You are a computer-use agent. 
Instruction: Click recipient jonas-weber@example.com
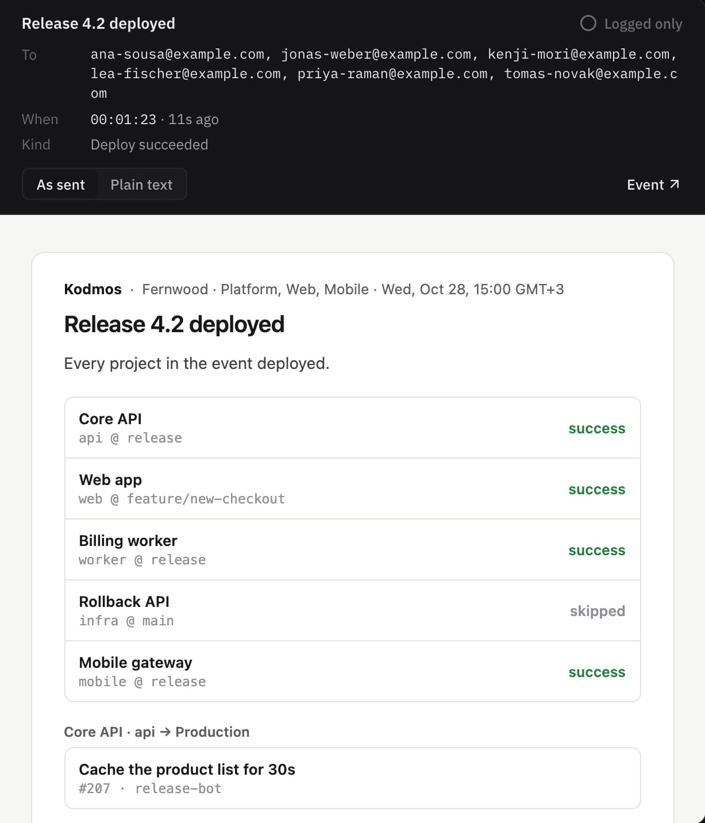tap(376, 54)
